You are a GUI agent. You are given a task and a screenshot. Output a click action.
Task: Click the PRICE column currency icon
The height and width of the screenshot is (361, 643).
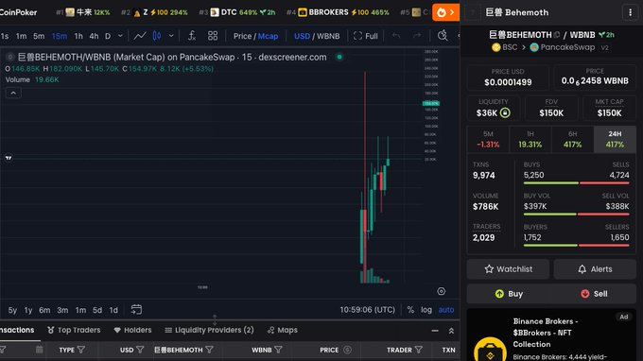pyautogui.click(x=347, y=350)
